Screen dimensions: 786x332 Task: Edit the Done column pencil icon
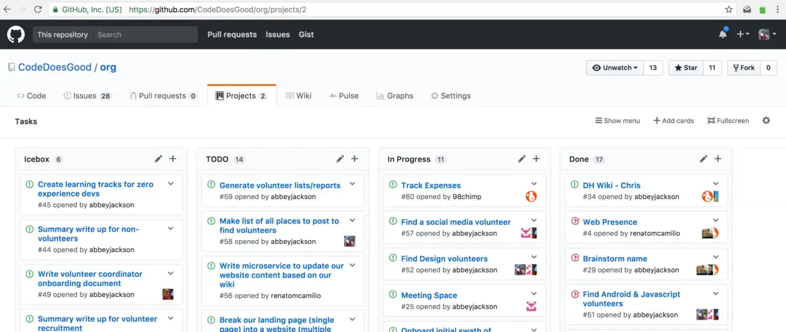pos(704,159)
